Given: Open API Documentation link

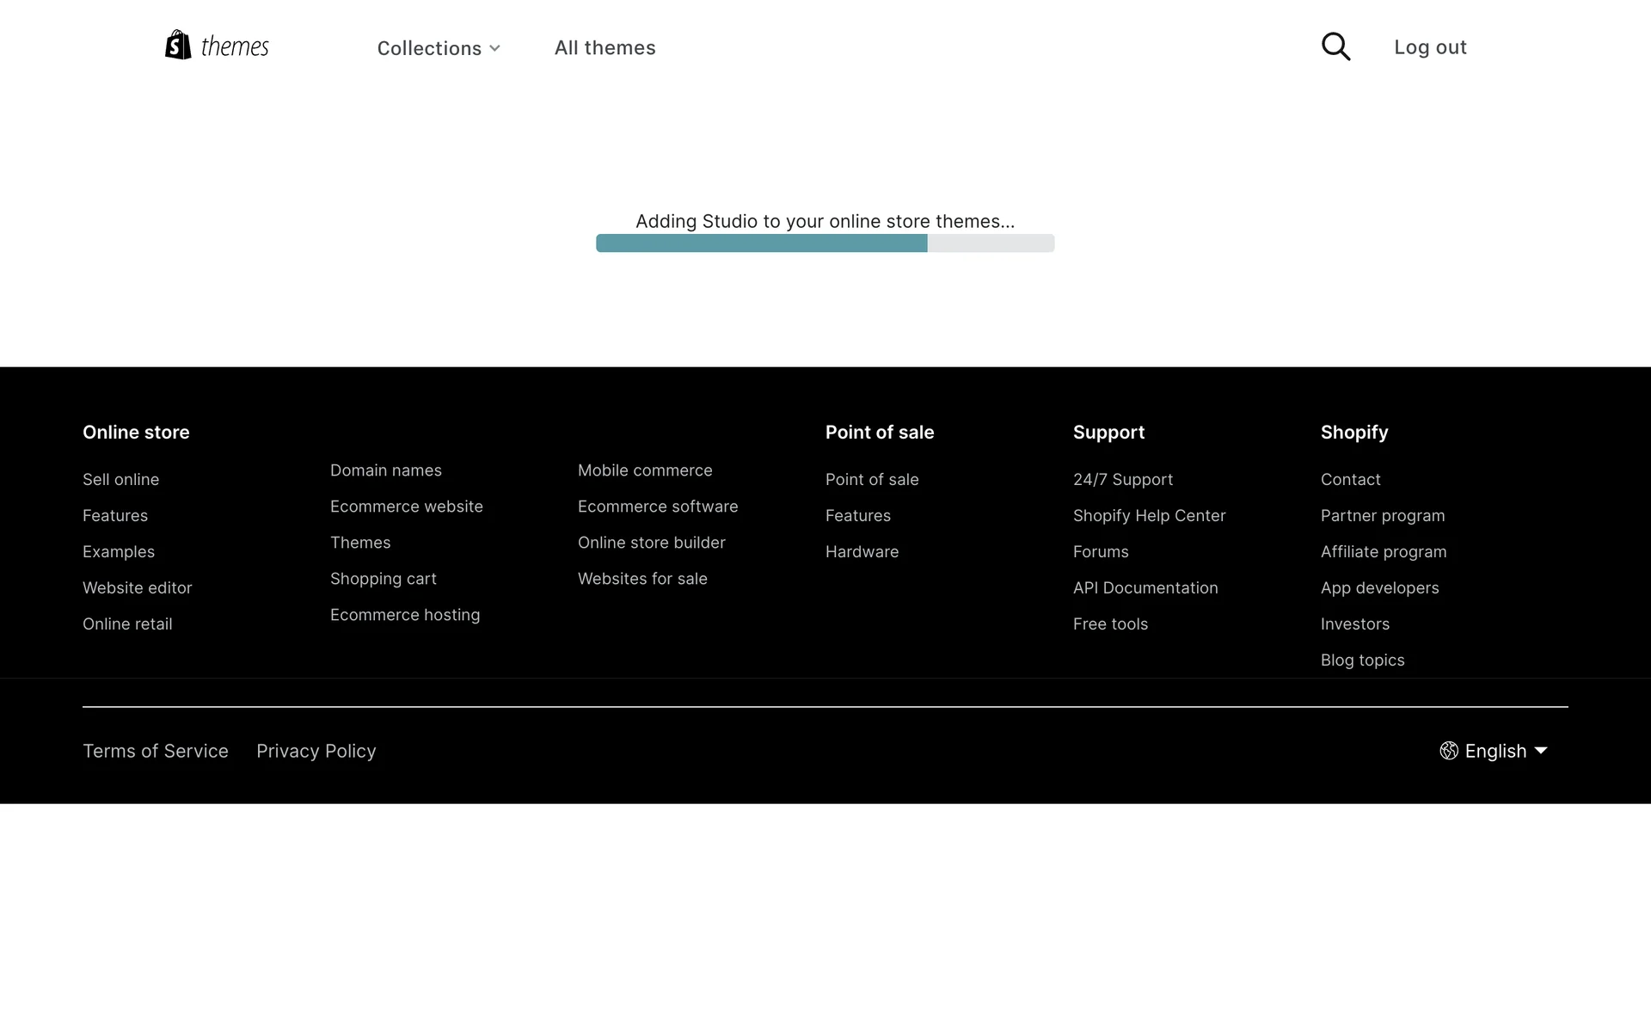Looking at the screenshot, I should 1145,588.
